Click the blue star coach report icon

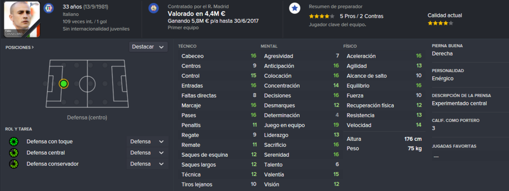[294, 8]
